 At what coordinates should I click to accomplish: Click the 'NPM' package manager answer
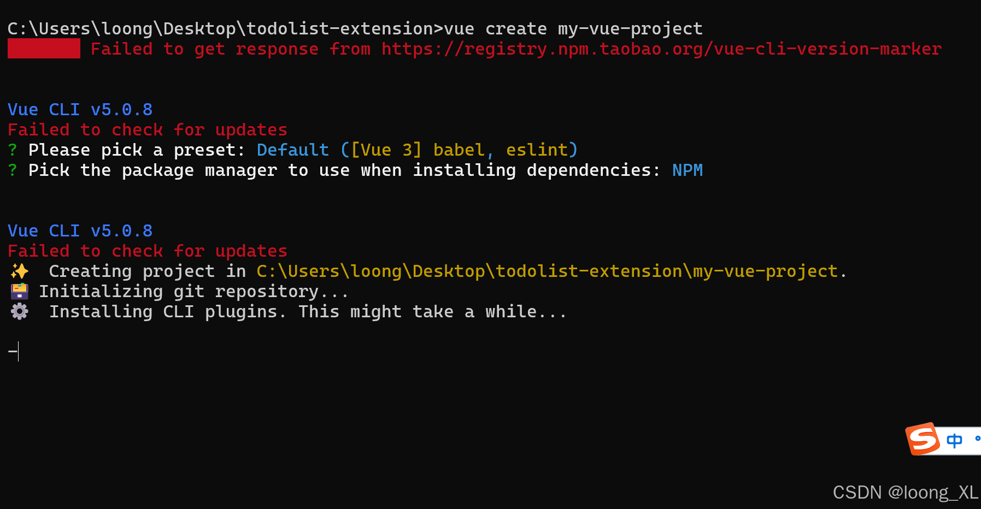(688, 170)
